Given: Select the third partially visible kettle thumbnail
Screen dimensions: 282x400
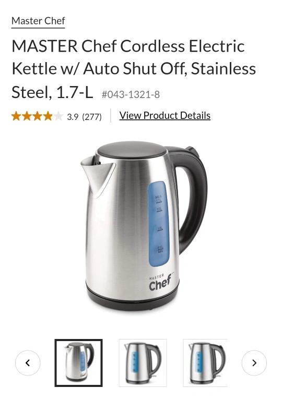Looking at the screenshot, I should tap(205, 363).
